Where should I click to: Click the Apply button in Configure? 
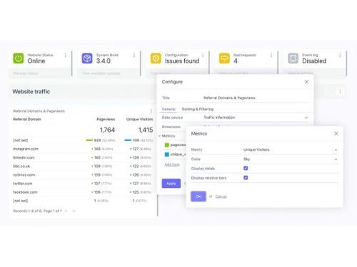(x=171, y=184)
